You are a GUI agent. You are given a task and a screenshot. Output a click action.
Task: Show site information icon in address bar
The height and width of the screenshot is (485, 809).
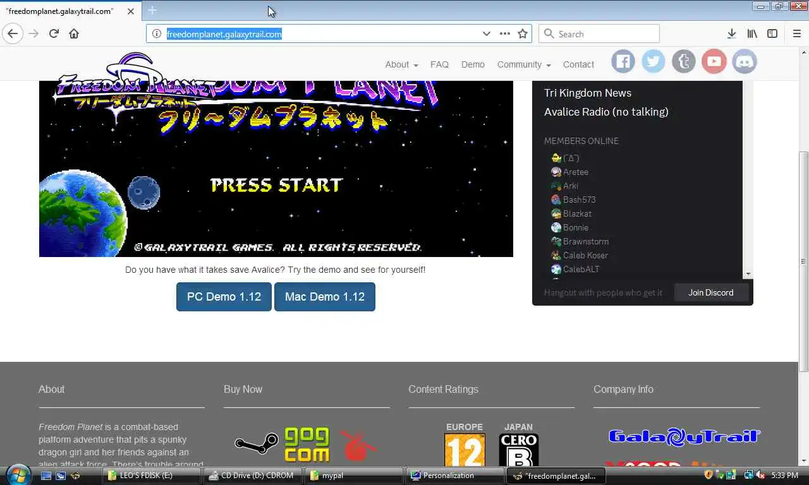click(157, 33)
